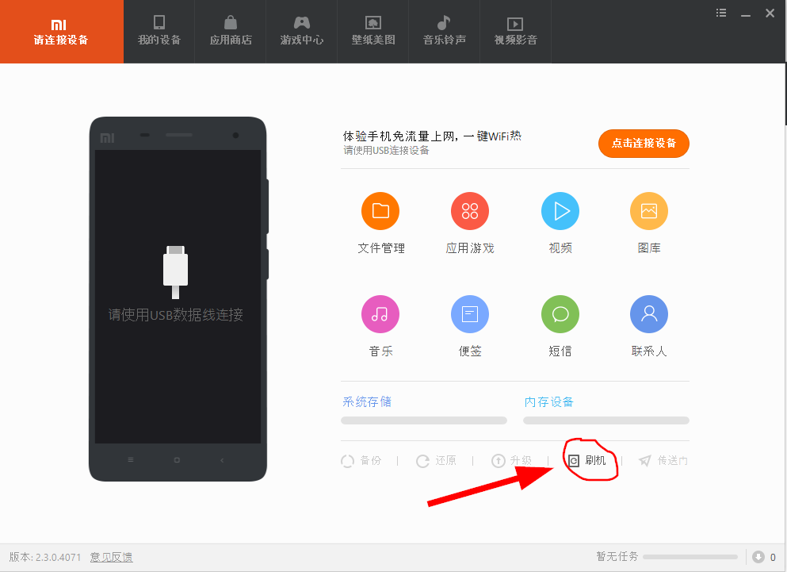The width and height of the screenshot is (787, 572).
Task: Open the 视频 video icon
Action: coord(560,211)
